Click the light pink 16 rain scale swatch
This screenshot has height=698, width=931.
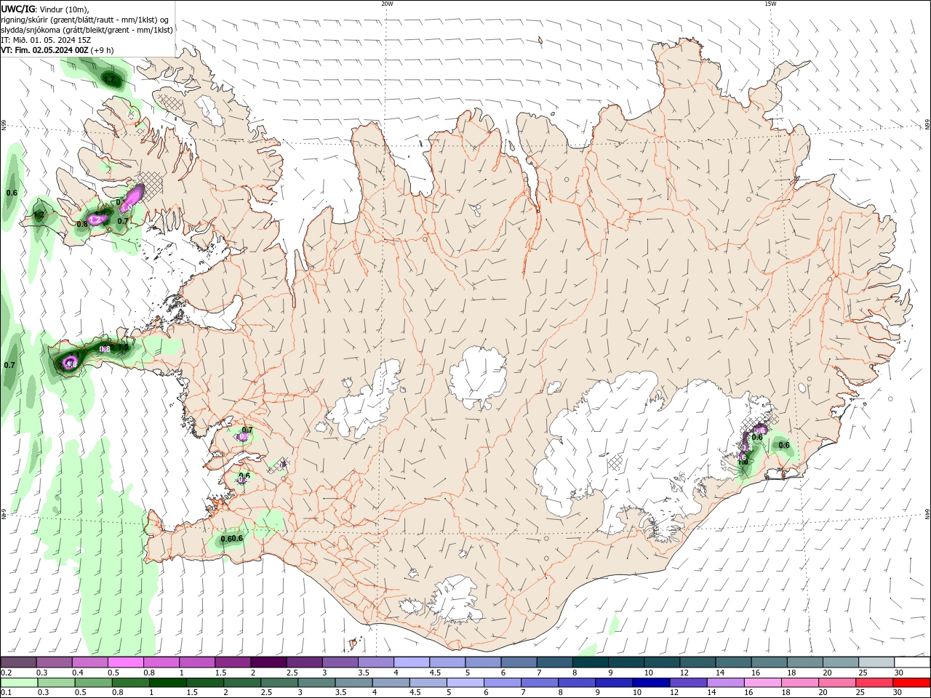(x=762, y=683)
